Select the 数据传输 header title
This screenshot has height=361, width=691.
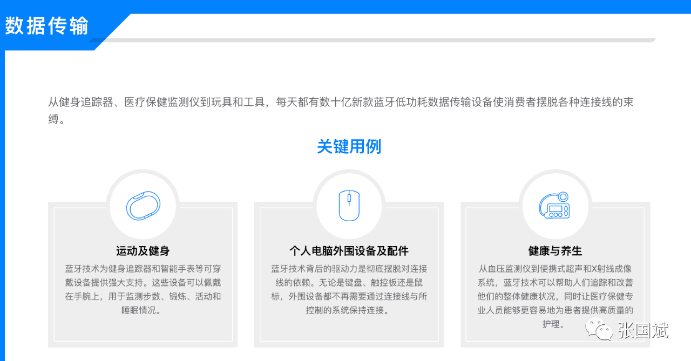[47, 26]
